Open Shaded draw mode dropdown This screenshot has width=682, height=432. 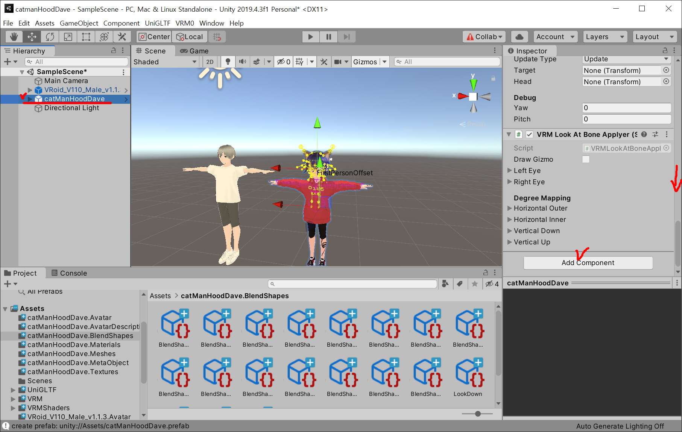(165, 62)
